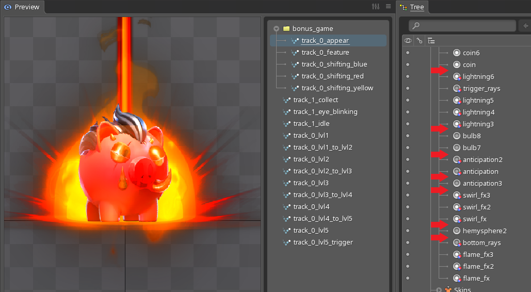Collapse the bonus_game folder
531x292 pixels.
pos(276,29)
